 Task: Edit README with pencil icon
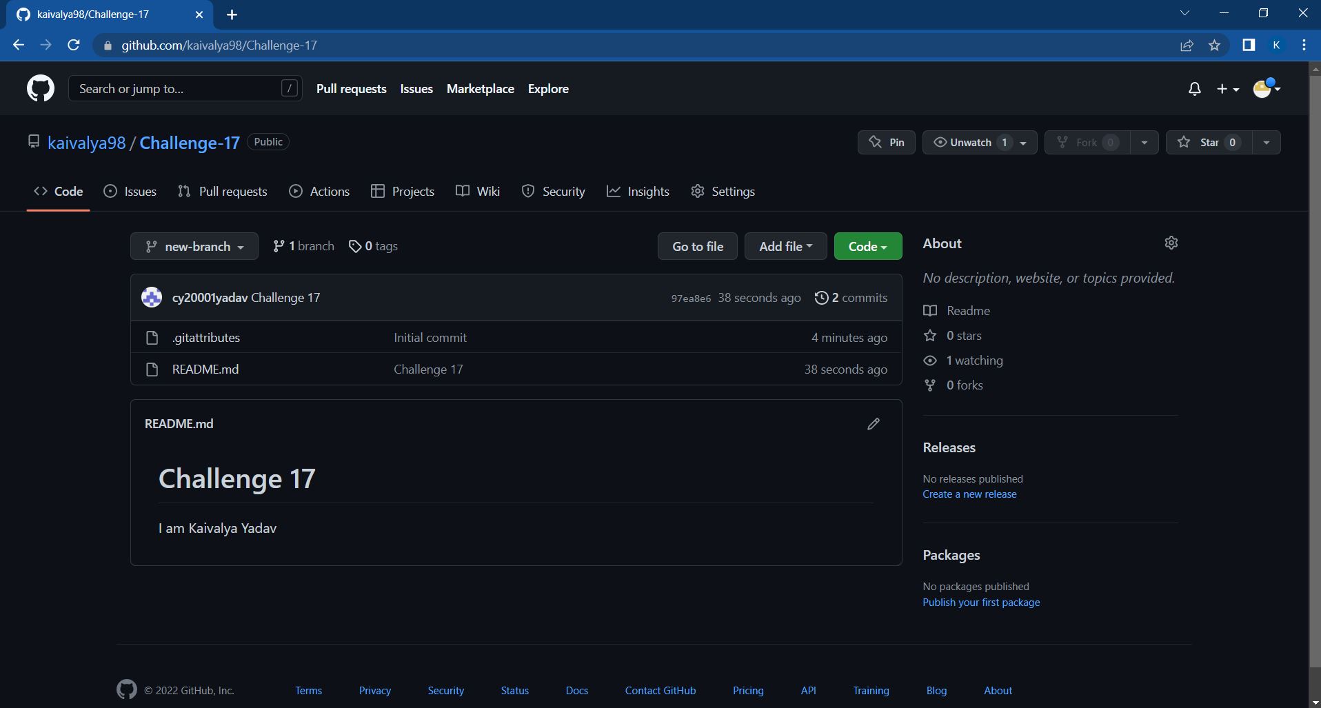tap(874, 424)
